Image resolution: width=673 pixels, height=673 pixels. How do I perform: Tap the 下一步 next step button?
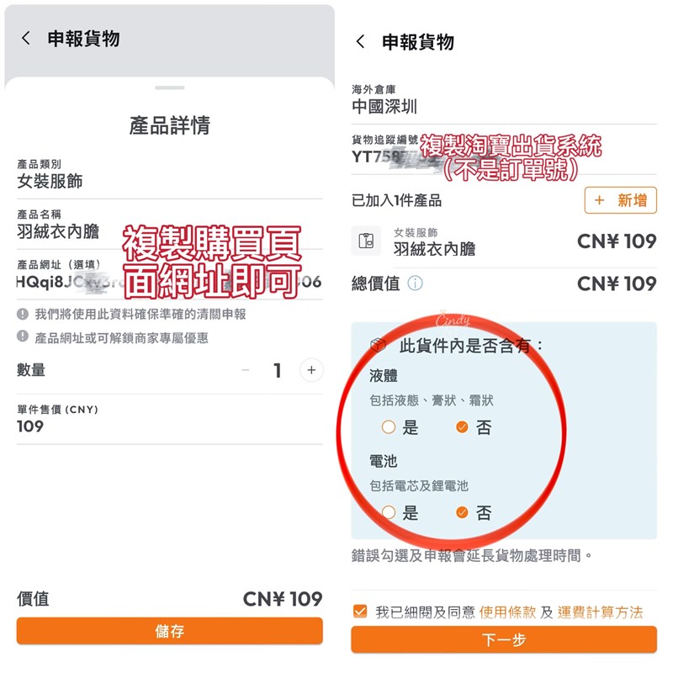pos(504,639)
